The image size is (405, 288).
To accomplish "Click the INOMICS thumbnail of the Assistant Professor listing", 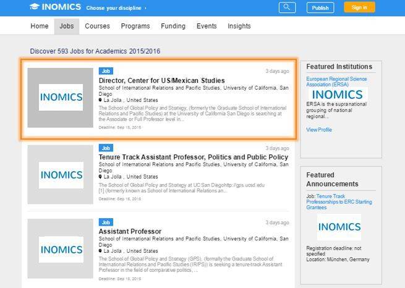I will (61, 249).
